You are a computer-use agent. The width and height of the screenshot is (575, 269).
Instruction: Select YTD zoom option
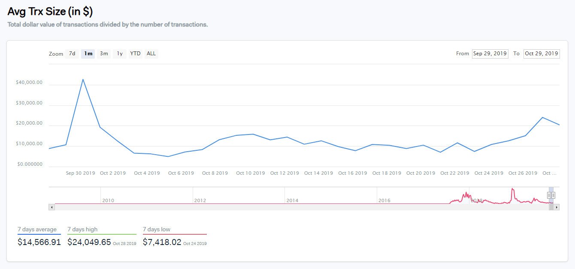[135, 54]
